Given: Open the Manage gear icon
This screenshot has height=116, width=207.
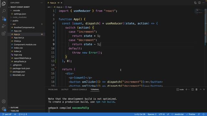Looking at the screenshot, I should pyautogui.click(x=4, y=109).
